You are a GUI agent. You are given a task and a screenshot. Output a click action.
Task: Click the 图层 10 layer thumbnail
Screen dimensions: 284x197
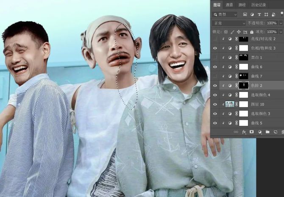point(230,104)
